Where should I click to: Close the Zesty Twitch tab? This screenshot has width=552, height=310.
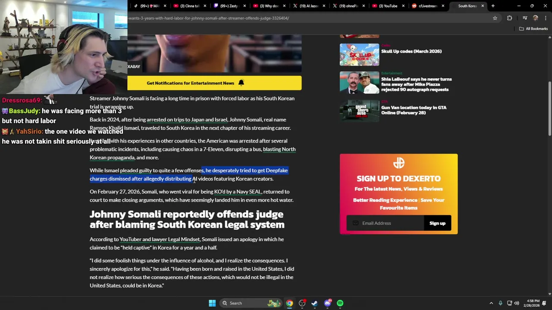click(x=245, y=6)
